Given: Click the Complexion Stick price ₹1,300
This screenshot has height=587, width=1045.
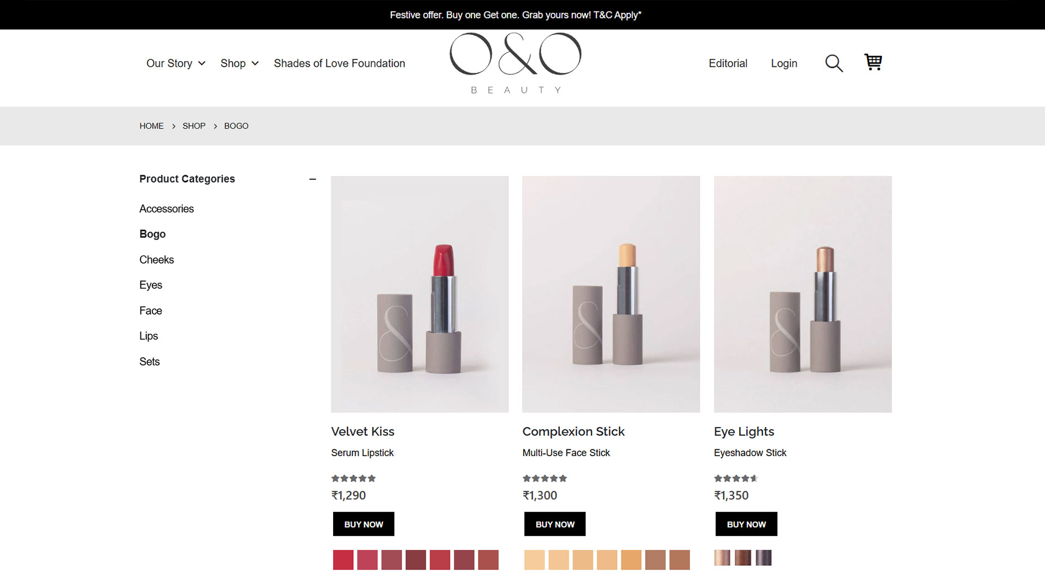Looking at the screenshot, I should click(540, 495).
